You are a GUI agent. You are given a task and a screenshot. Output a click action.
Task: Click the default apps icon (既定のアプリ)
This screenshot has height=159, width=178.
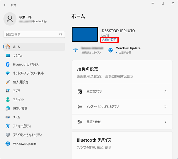80,91
